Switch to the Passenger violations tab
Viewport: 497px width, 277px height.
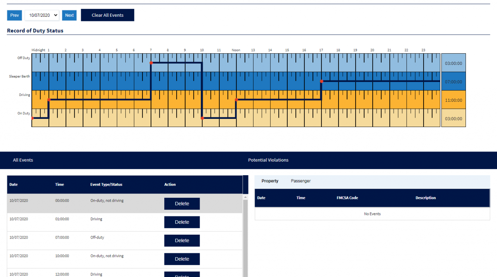tap(301, 181)
